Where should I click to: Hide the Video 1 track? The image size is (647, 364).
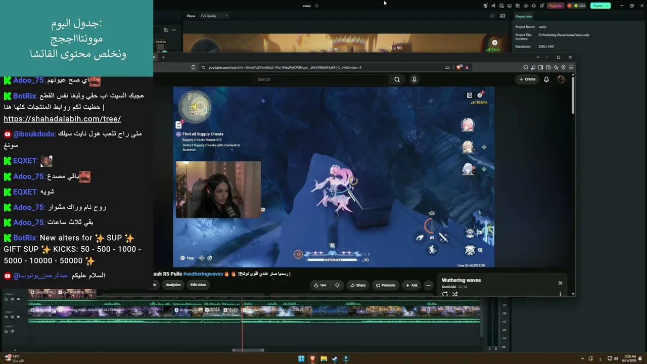coord(18,317)
